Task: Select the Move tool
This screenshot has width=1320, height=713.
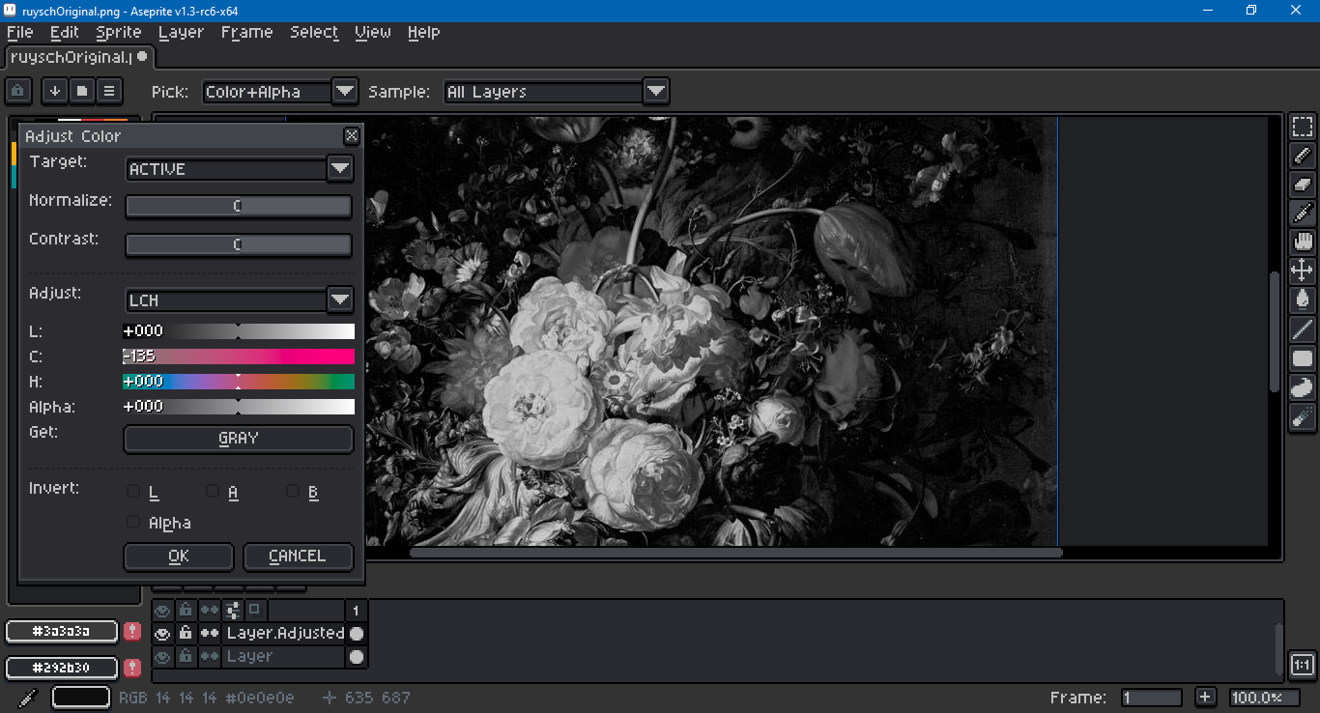Action: coord(1303,271)
